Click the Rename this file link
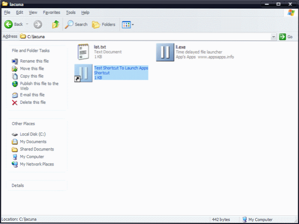This screenshot has height=224, width=299. pos(34,61)
